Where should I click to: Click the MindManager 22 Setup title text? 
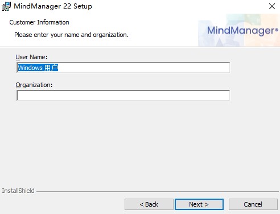coord(53,6)
